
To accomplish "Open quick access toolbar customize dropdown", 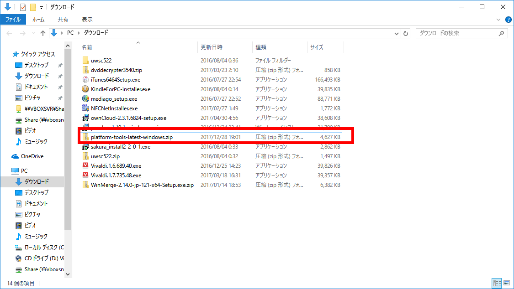I will coord(41,7).
